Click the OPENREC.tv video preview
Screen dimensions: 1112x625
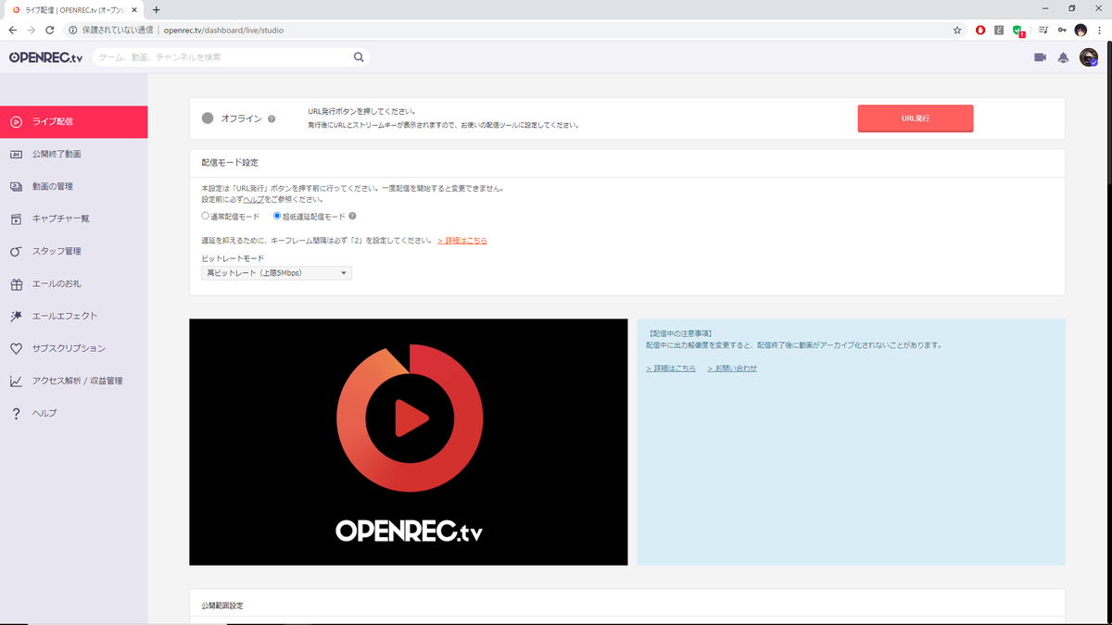[409, 442]
